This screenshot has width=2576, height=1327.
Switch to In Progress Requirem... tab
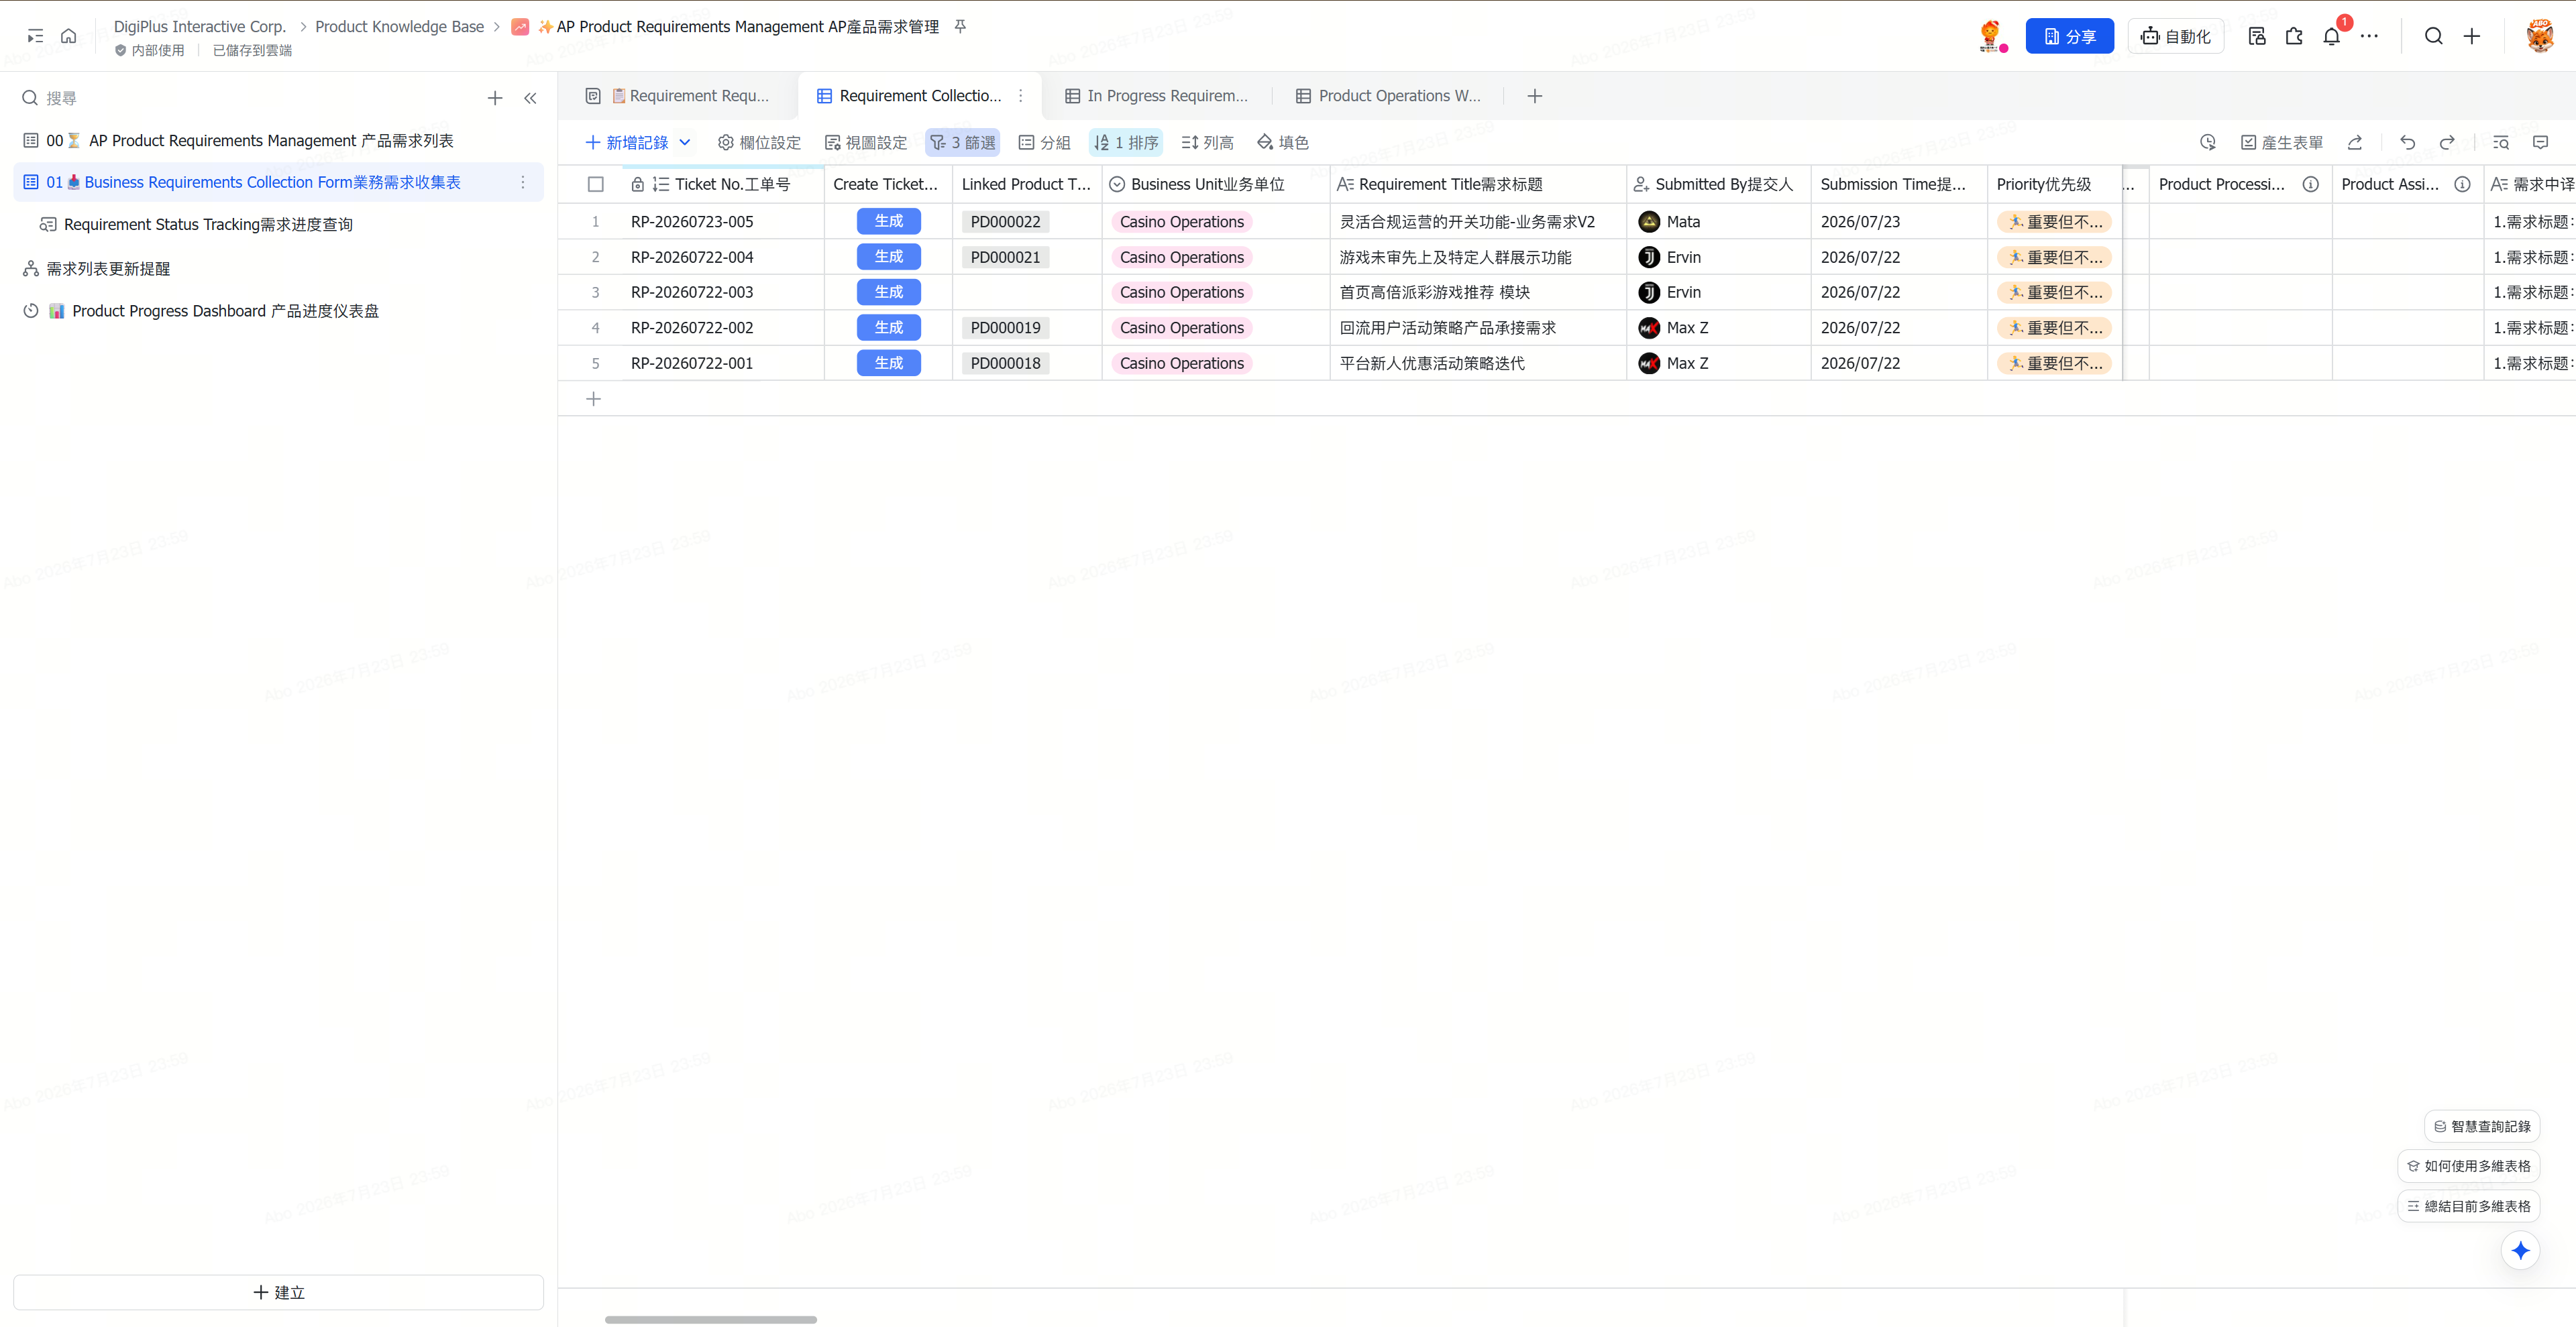(x=1156, y=96)
